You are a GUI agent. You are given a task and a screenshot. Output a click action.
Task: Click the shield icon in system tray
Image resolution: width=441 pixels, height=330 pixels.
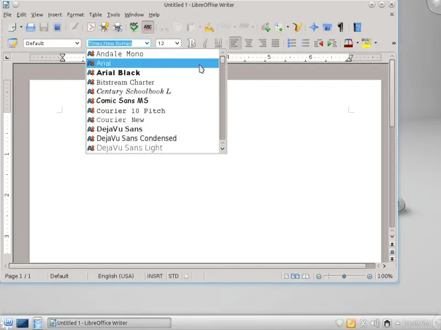[x=339, y=323]
